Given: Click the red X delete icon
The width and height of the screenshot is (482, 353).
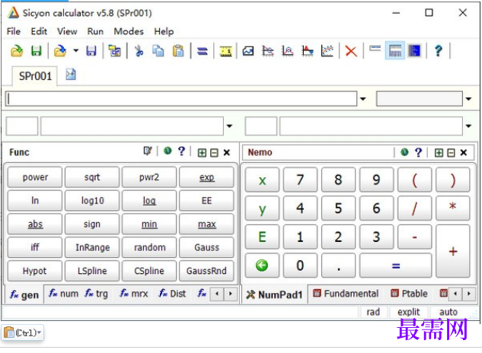Looking at the screenshot, I should (x=351, y=51).
